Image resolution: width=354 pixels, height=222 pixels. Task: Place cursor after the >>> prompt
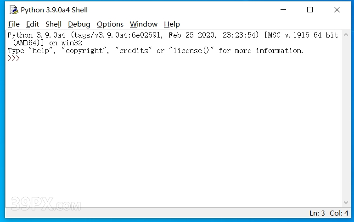(x=22, y=58)
